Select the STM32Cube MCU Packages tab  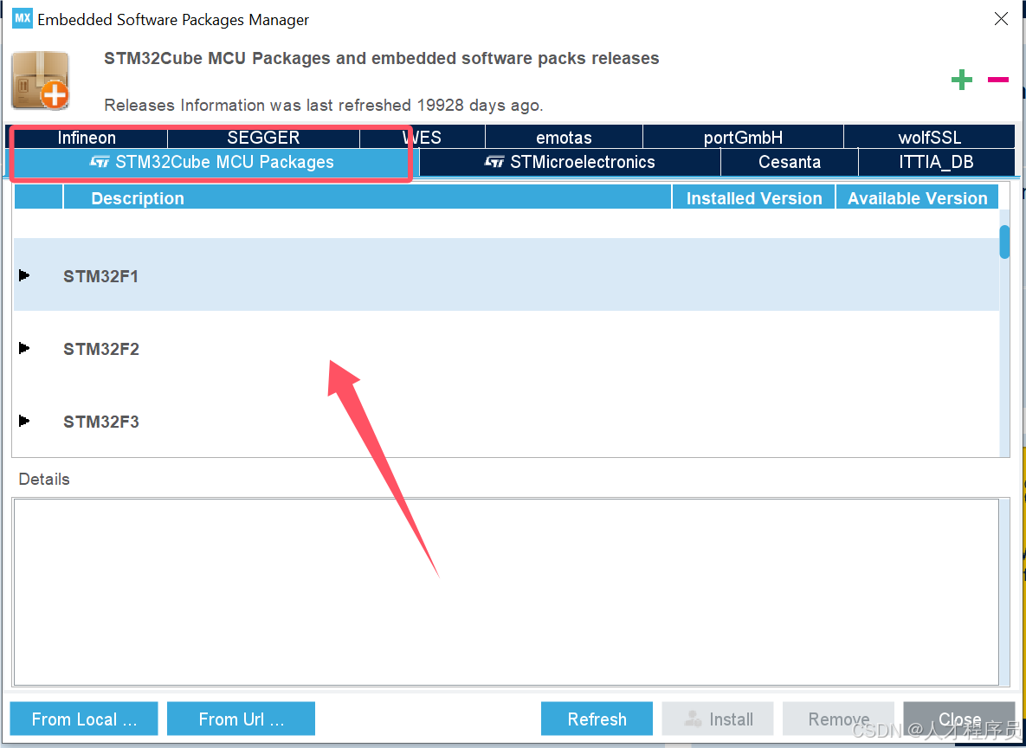click(212, 162)
